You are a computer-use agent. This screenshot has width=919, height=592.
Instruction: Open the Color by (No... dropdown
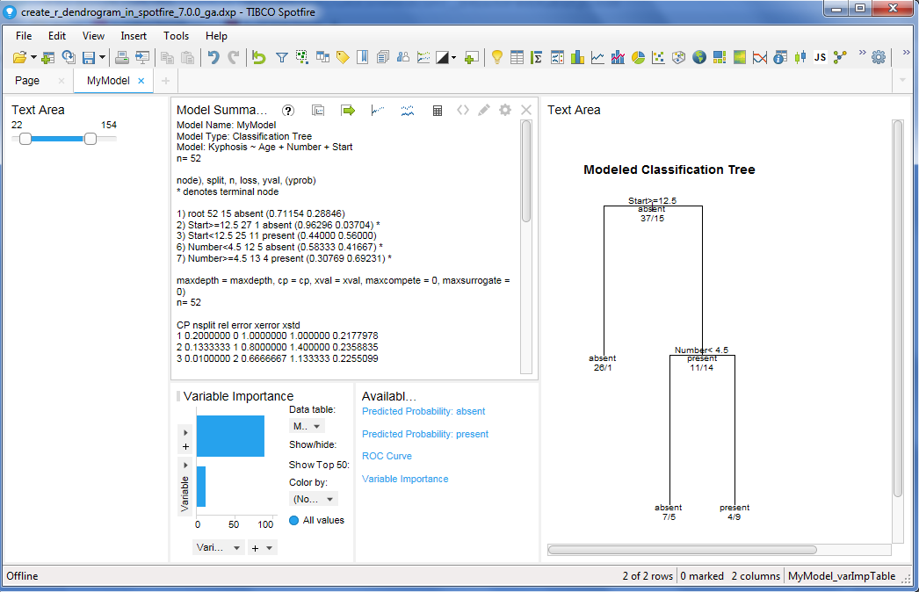click(x=314, y=499)
